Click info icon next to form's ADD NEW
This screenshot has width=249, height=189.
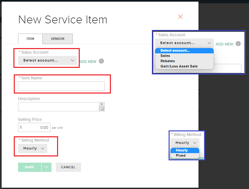(101, 61)
